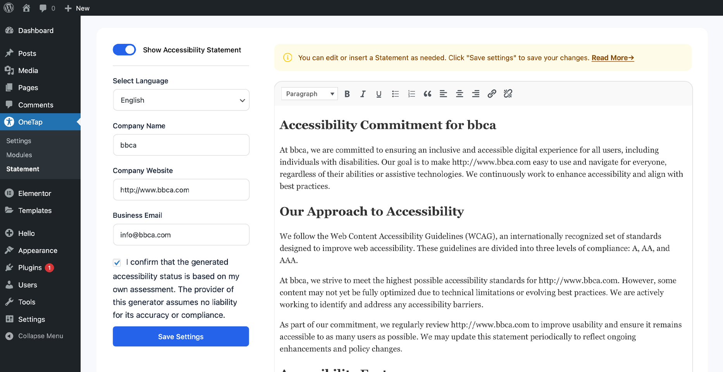Open the Paragraph format dropdown
723x372 pixels.
pyautogui.click(x=310, y=94)
